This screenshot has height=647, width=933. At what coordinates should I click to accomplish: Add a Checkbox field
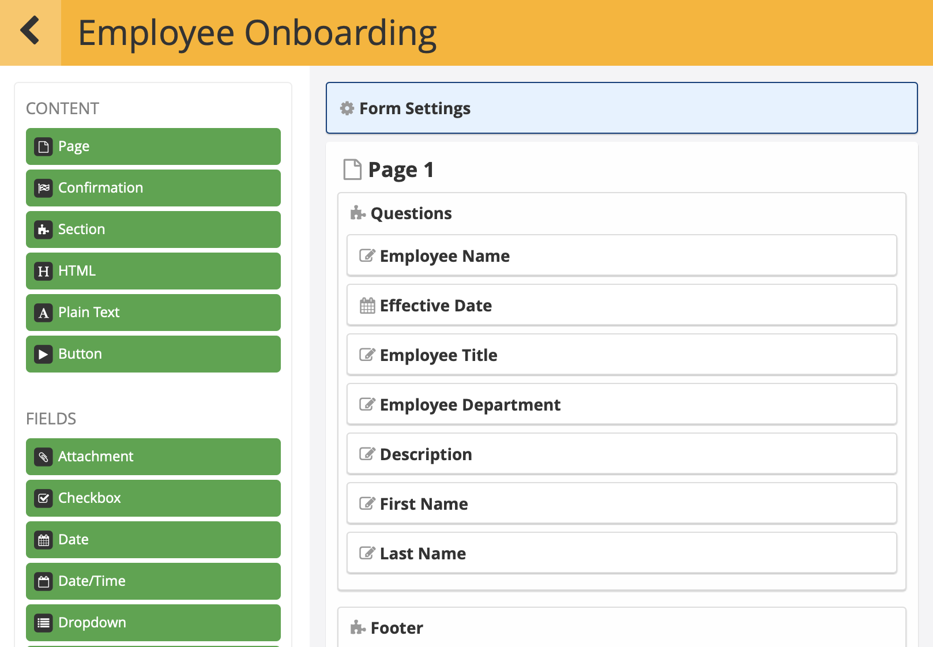click(153, 498)
